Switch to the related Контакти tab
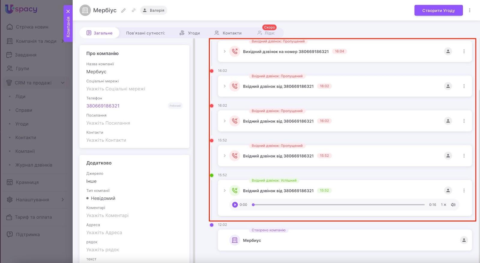480x263 pixels. [228, 33]
